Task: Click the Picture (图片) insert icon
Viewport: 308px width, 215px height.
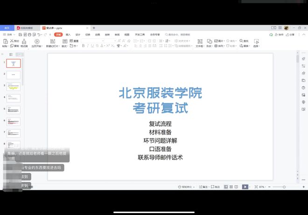Action: 216,41
